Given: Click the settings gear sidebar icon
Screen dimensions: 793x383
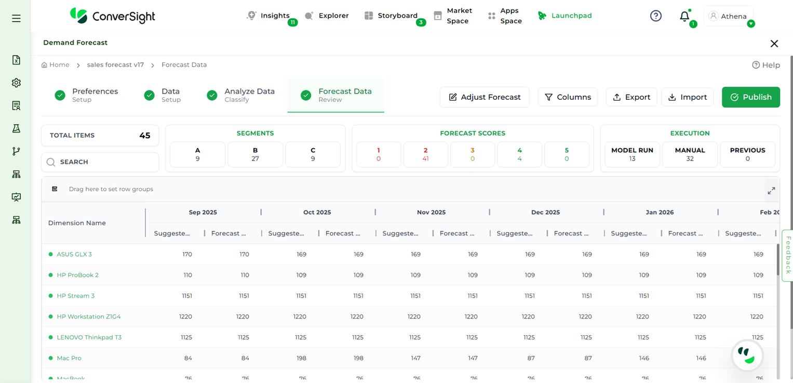Looking at the screenshot, I should [16, 83].
